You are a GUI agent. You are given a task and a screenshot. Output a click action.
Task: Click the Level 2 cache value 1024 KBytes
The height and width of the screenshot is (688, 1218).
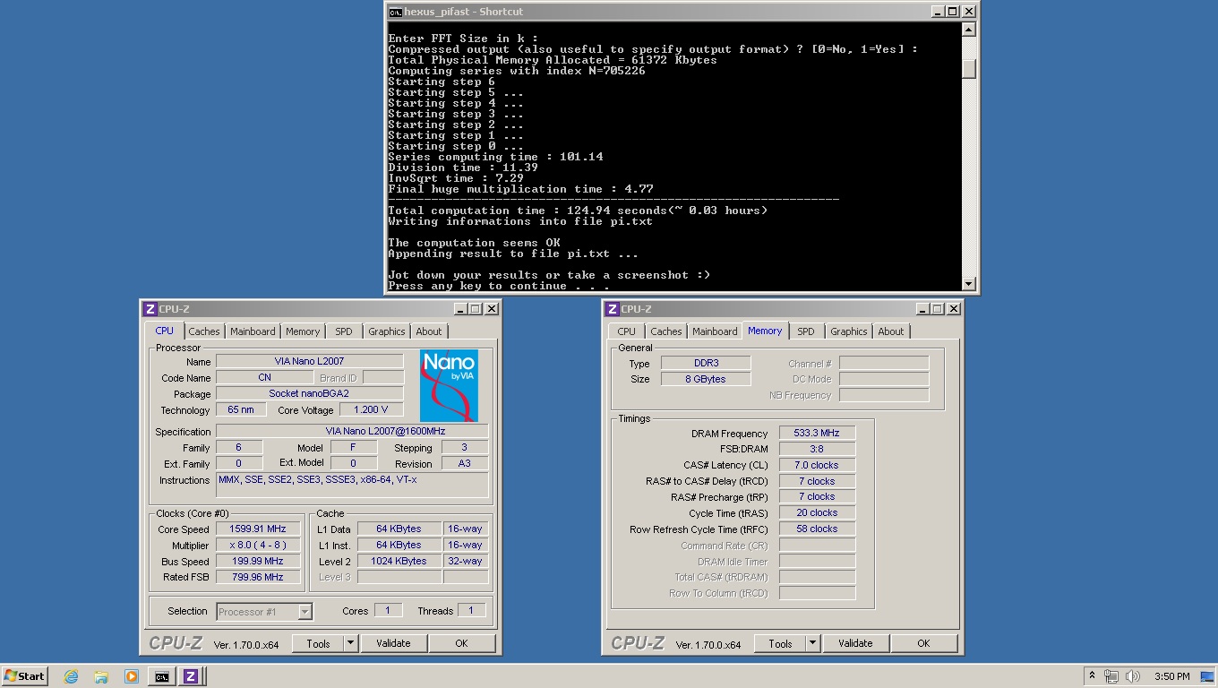tap(399, 561)
